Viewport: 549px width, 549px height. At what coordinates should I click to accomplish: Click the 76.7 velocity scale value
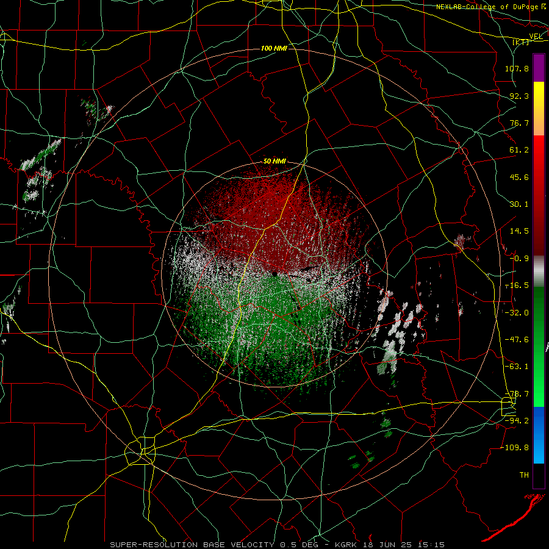coord(519,123)
